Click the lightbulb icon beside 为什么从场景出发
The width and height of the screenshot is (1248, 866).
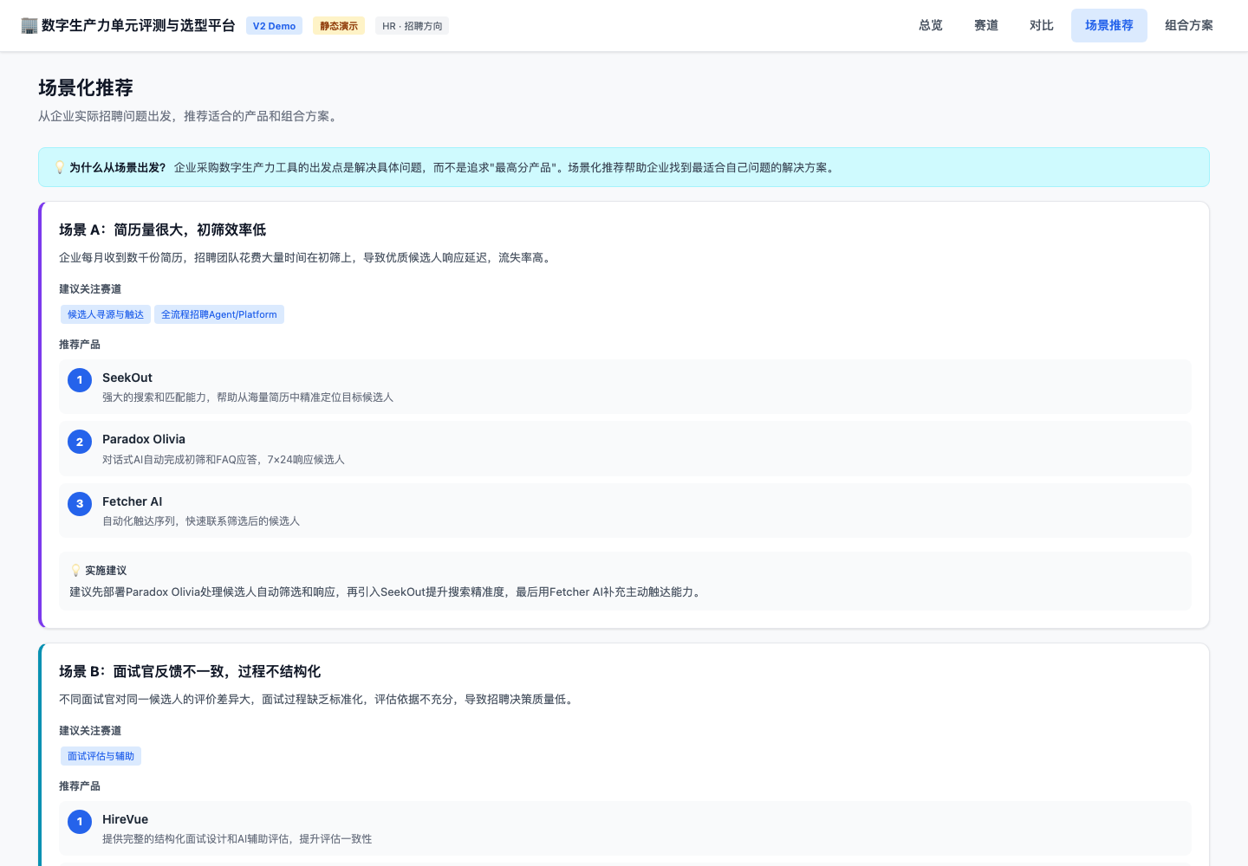[60, 168]
